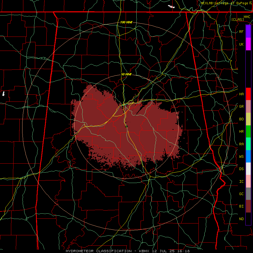Click the RF purple legend swatch
Screen dimensions: 253x253
click(x=248, y=31)
